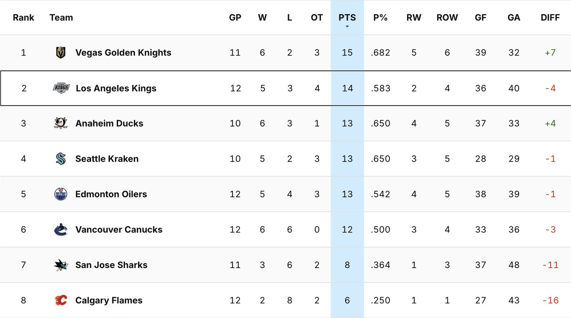This screenshot has width=571, height=318.
Task: Sort by P% column header
Action: [381, 17]
